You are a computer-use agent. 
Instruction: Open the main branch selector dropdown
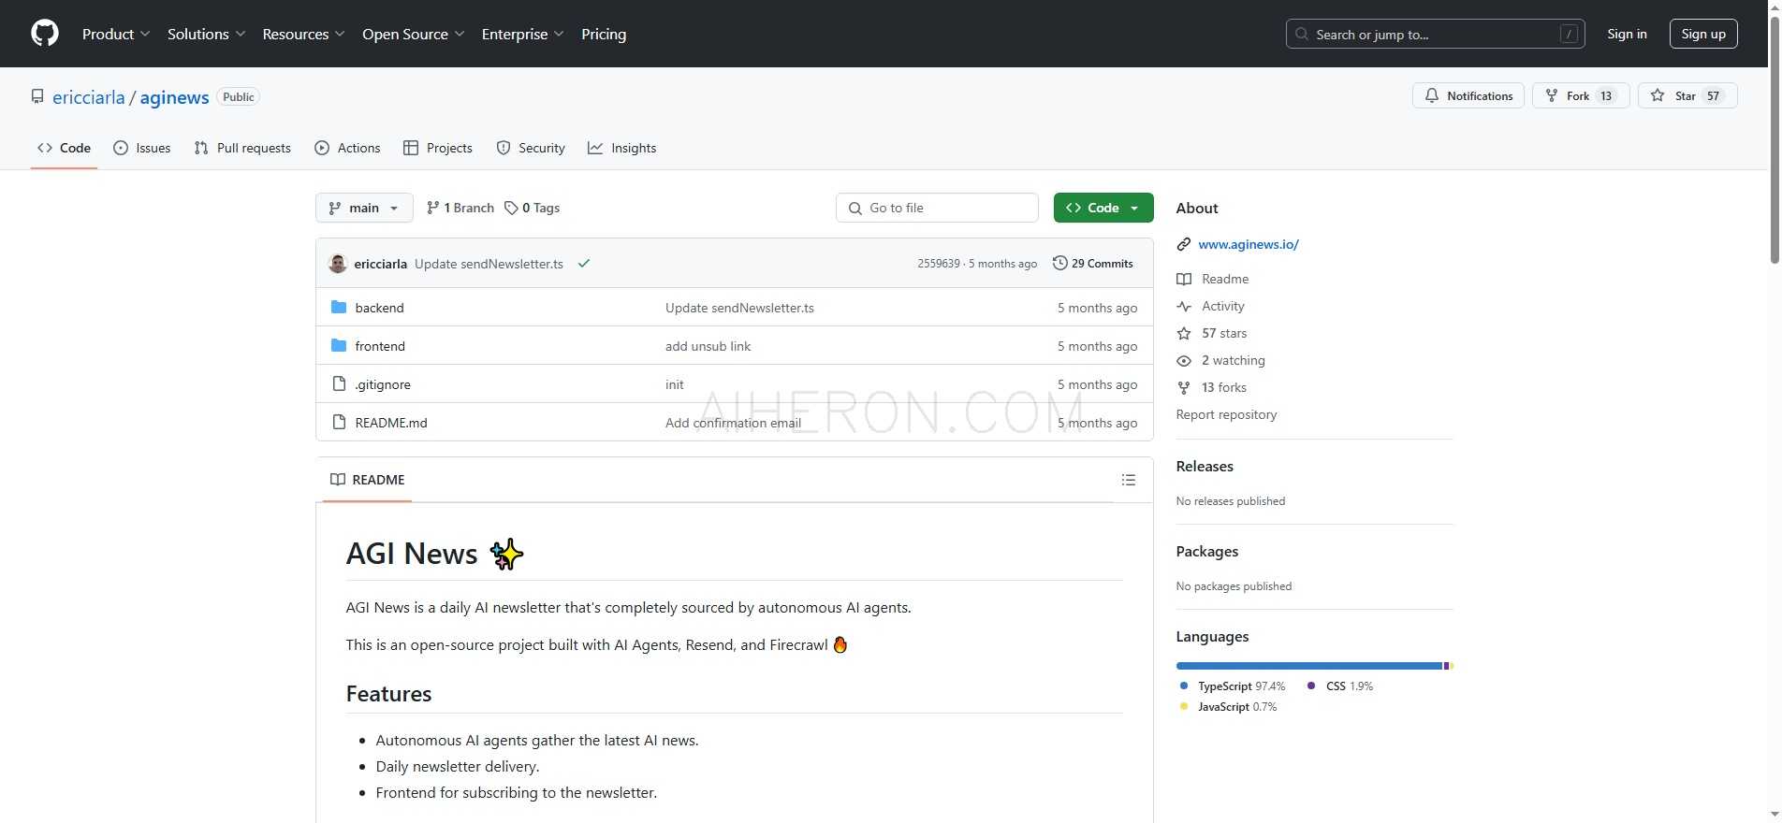coord(364,208)
